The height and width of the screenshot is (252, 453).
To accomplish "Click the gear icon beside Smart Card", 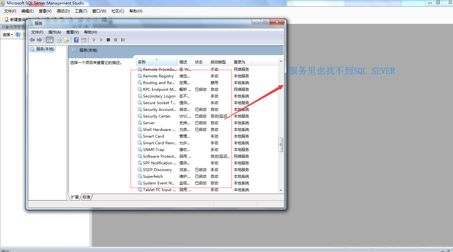I will coord(140,136).
